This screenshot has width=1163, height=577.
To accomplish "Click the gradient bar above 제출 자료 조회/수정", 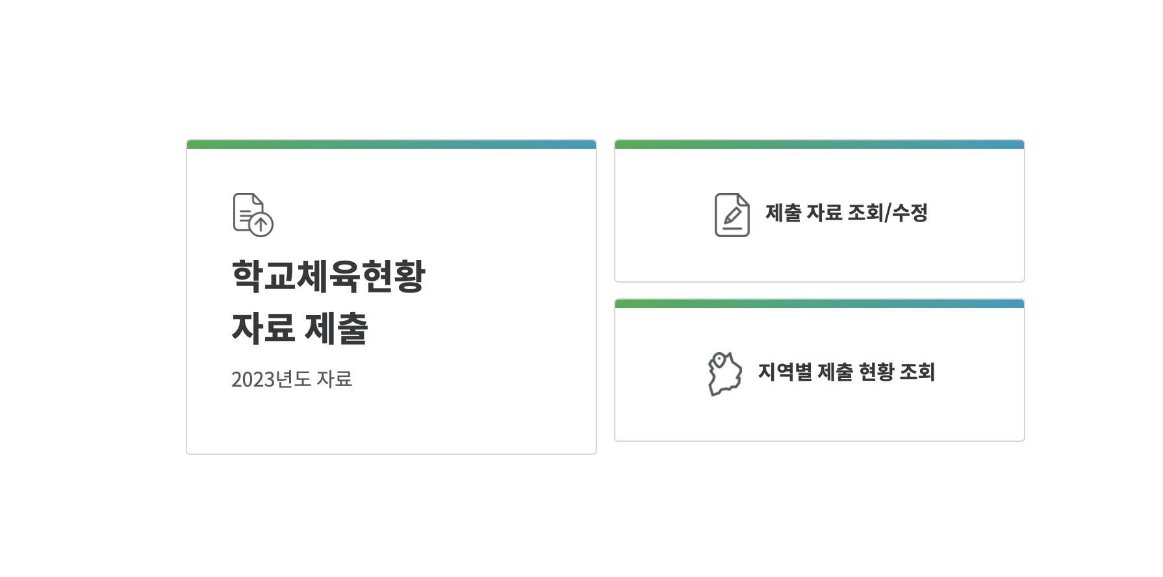I will tap(819, 144).
